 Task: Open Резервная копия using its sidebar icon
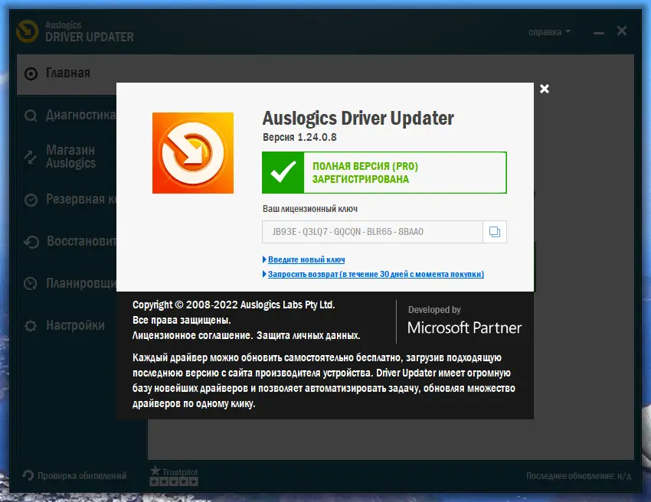(31, 200)
